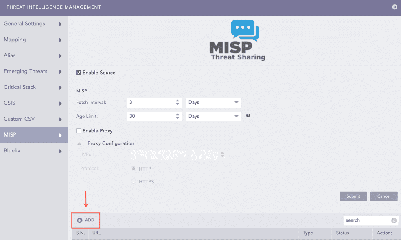Viewport: 401px width, 240px height.
Task: Clear the search field with x icon
Action: pyautogui.click(x=394, y=220)
